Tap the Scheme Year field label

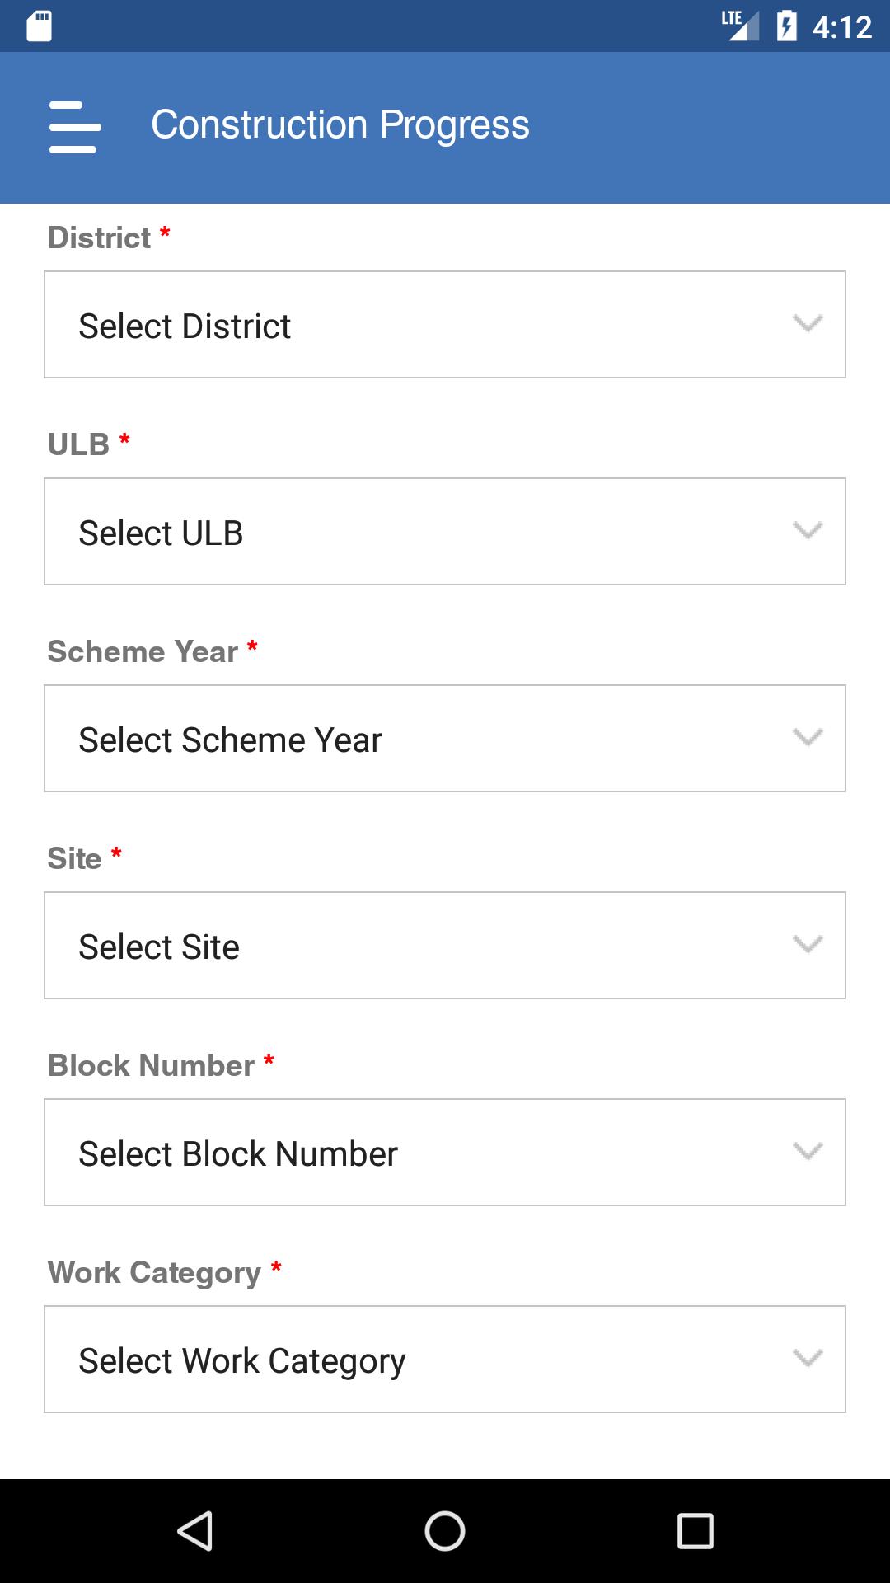(143, 651)
